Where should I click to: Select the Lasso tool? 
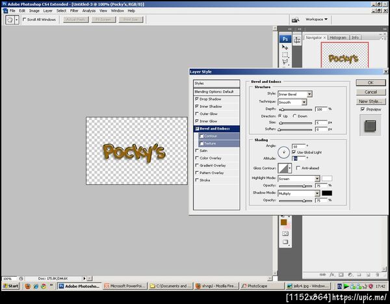(285, 62)
